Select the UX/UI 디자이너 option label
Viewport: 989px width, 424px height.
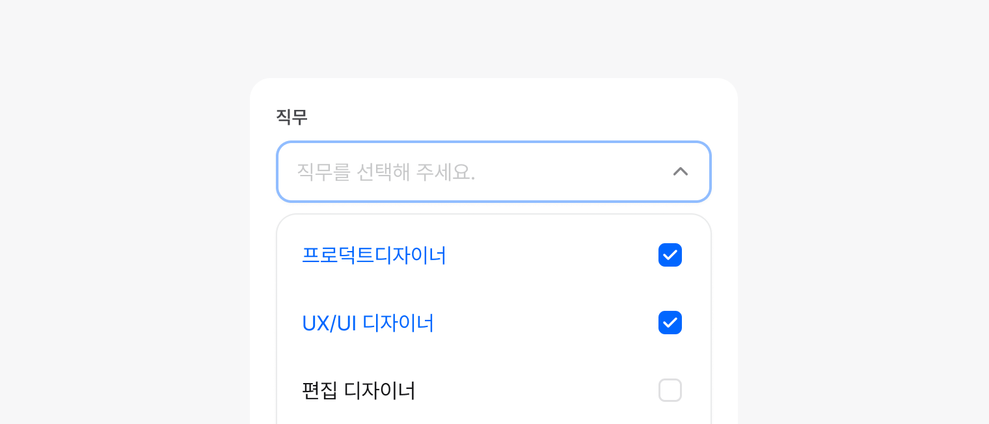[x=368, y=323]
